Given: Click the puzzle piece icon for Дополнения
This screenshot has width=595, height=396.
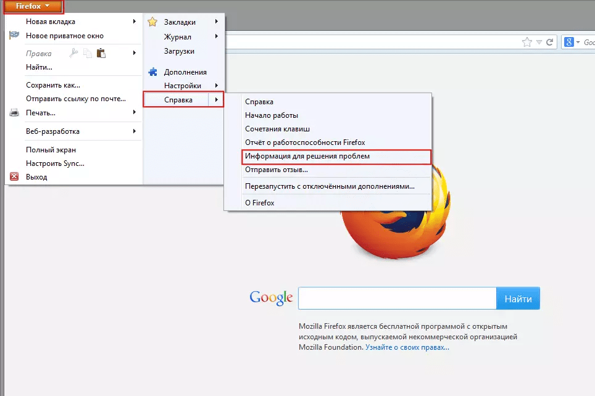Looking at the screenshot, I should [x=152, y=72].
